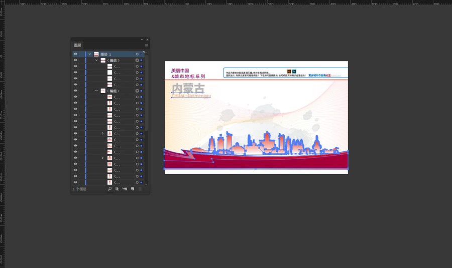Select the second 〈编组〉 row label
Viewport: 452px width, 268px height.
coord(114,91)
